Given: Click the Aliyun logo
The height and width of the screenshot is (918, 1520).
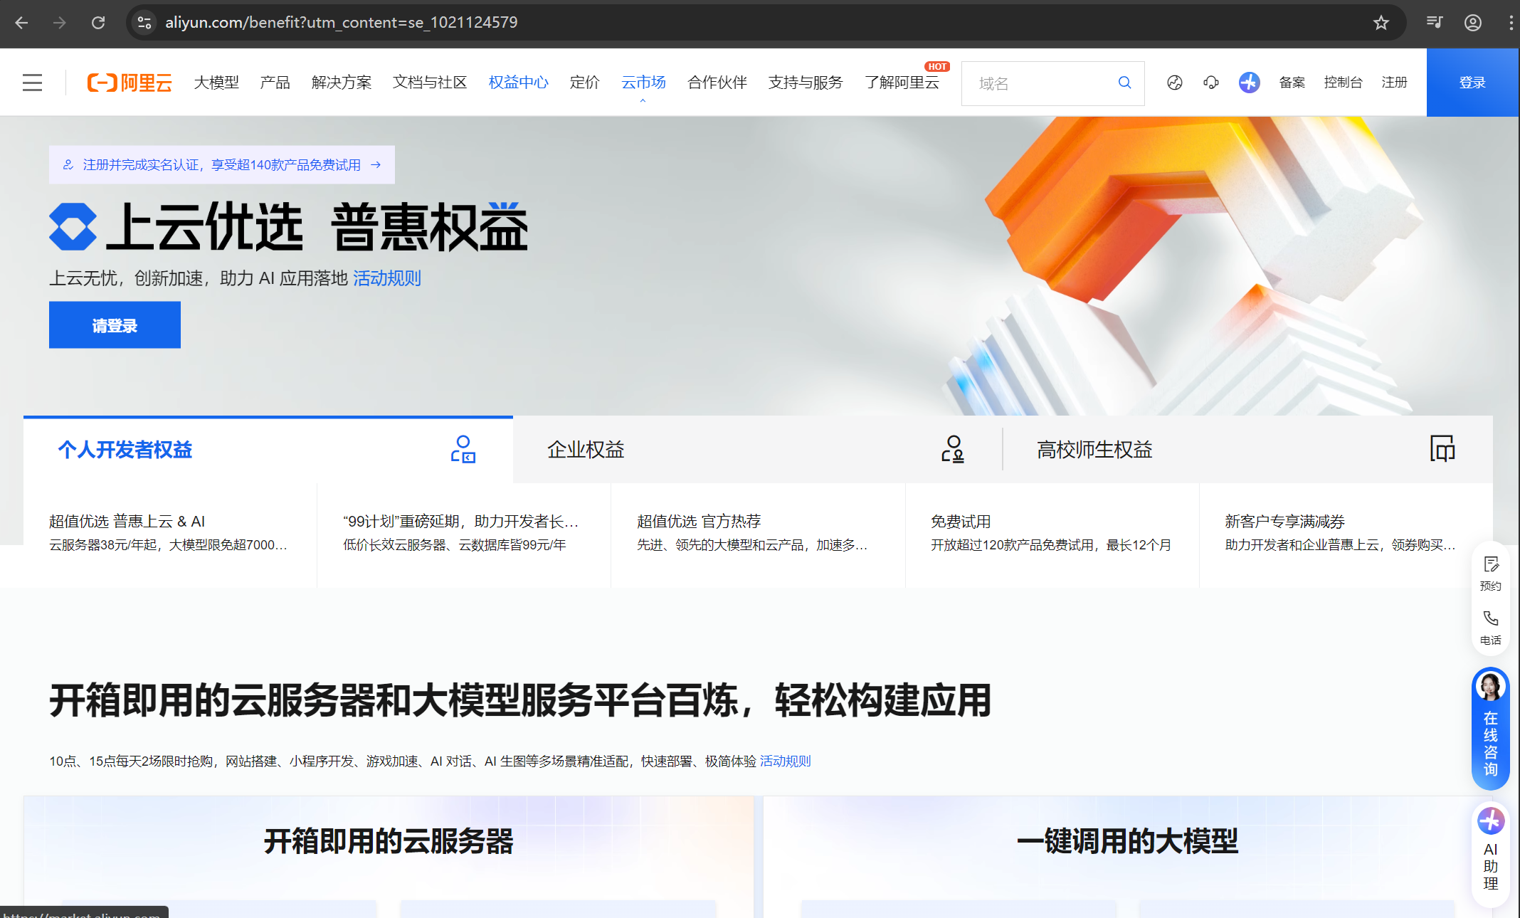Looking at the screenshot, I should (x=130, y=83).
